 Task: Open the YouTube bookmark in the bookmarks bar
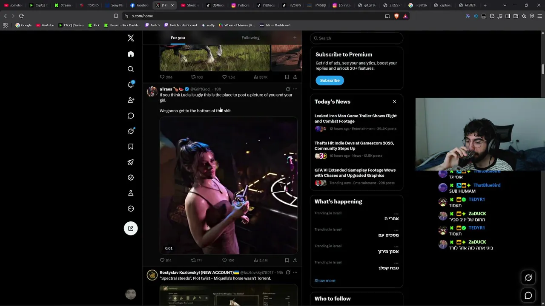coord(45,25)
